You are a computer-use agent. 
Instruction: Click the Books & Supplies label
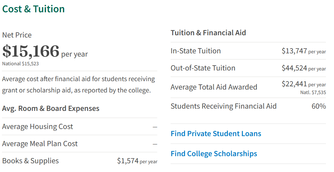coord(30,161)
